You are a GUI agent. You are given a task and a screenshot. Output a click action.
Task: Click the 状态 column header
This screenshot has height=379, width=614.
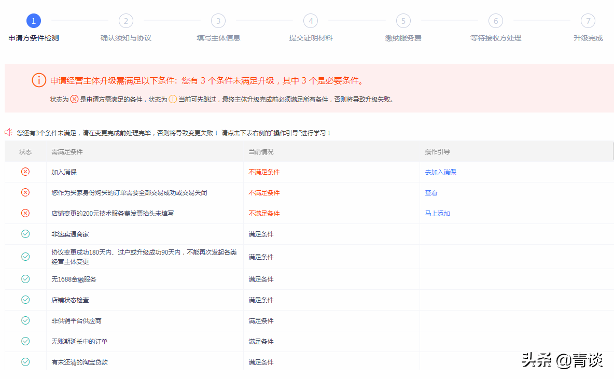(x=25, y=151)
